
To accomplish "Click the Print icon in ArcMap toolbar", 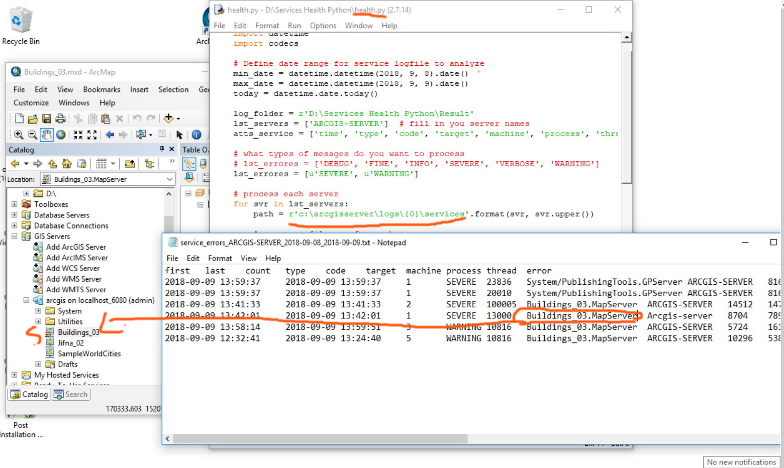I will (x=60, y=119).
